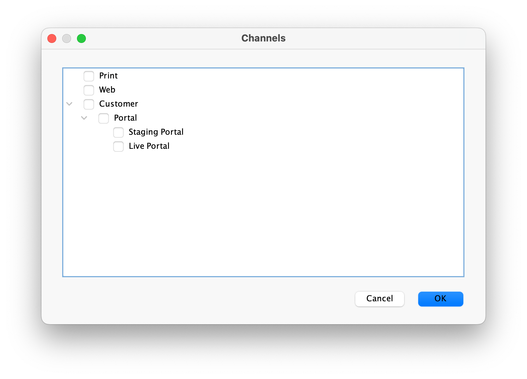The image size is (527, 379).
Task: Check the Staging Portal checkbox
Action: tap(118, 132)
